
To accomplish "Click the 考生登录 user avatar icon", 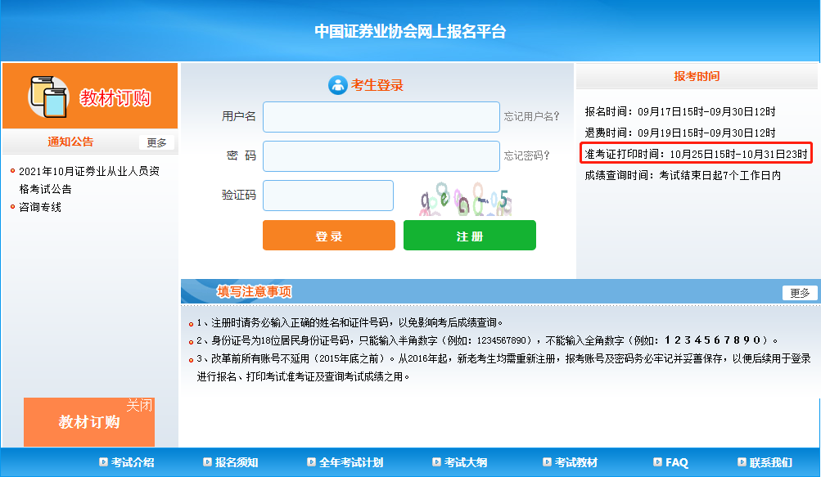I will tap(338, 85).
